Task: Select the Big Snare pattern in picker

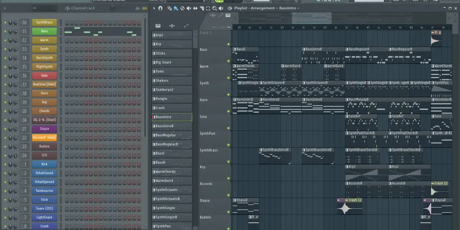Action: pyautogui.click(x=172, y=62)
